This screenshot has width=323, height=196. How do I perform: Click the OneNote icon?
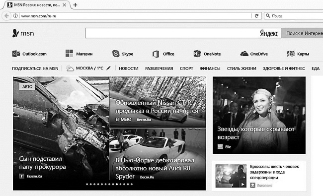(x=197, y=54)
